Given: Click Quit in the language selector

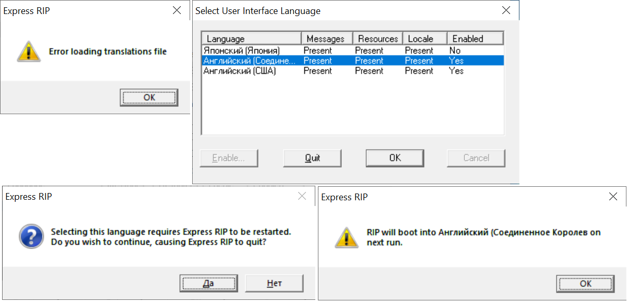Looking at the screenshot, I should [x=312, y=158].
